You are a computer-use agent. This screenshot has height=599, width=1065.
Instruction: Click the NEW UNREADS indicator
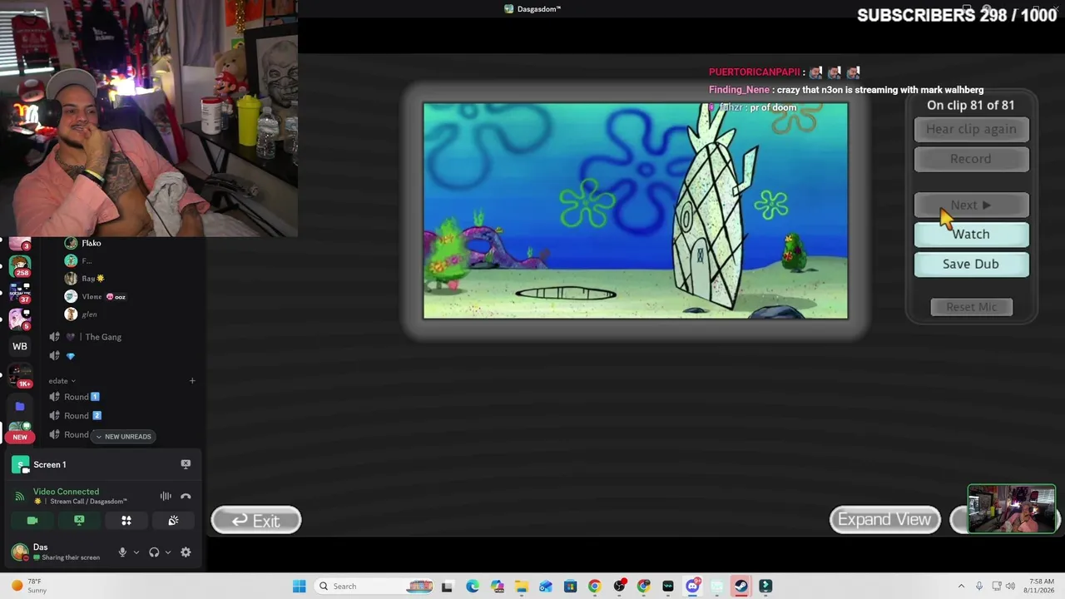122,437
